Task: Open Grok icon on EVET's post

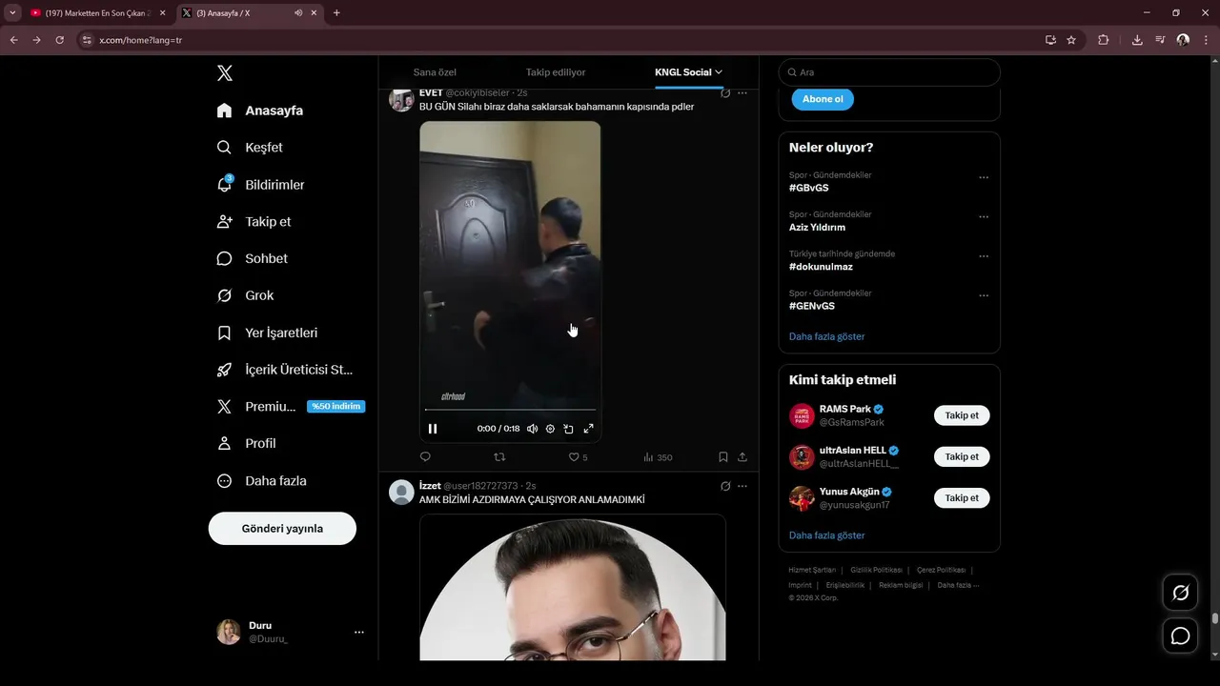Action: pyautogui.click(x=725, y=93)
